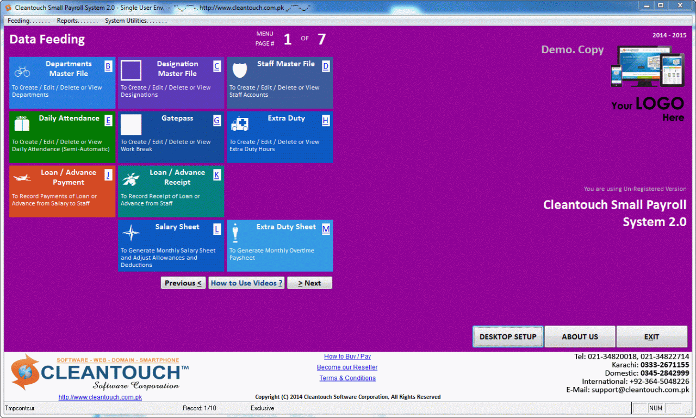Click shortcut letter H on Extra Duty tile

tap(326, 121)
